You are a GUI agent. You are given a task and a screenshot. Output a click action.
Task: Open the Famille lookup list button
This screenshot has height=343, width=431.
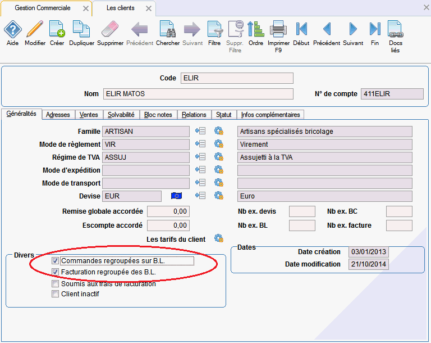point(200,131)
